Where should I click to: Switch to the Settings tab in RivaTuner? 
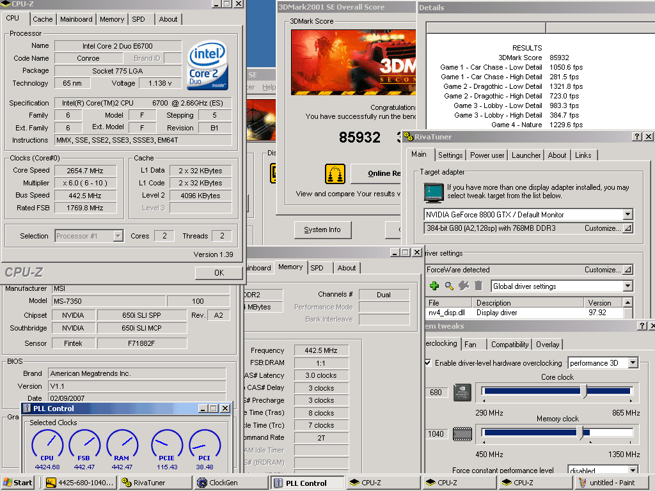point(450,155)
